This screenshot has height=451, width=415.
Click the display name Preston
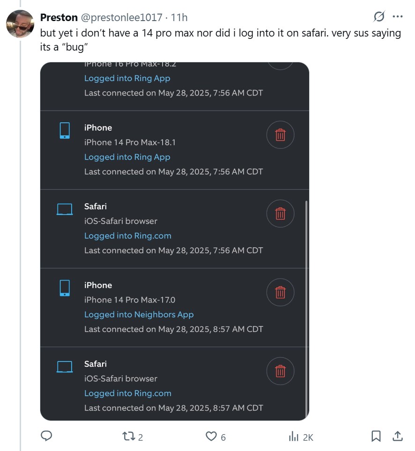coord(59,17)
